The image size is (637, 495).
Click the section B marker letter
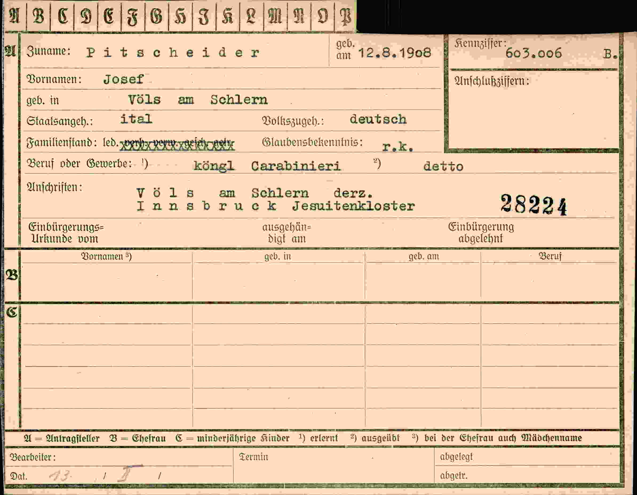click(x=12, y=275)
